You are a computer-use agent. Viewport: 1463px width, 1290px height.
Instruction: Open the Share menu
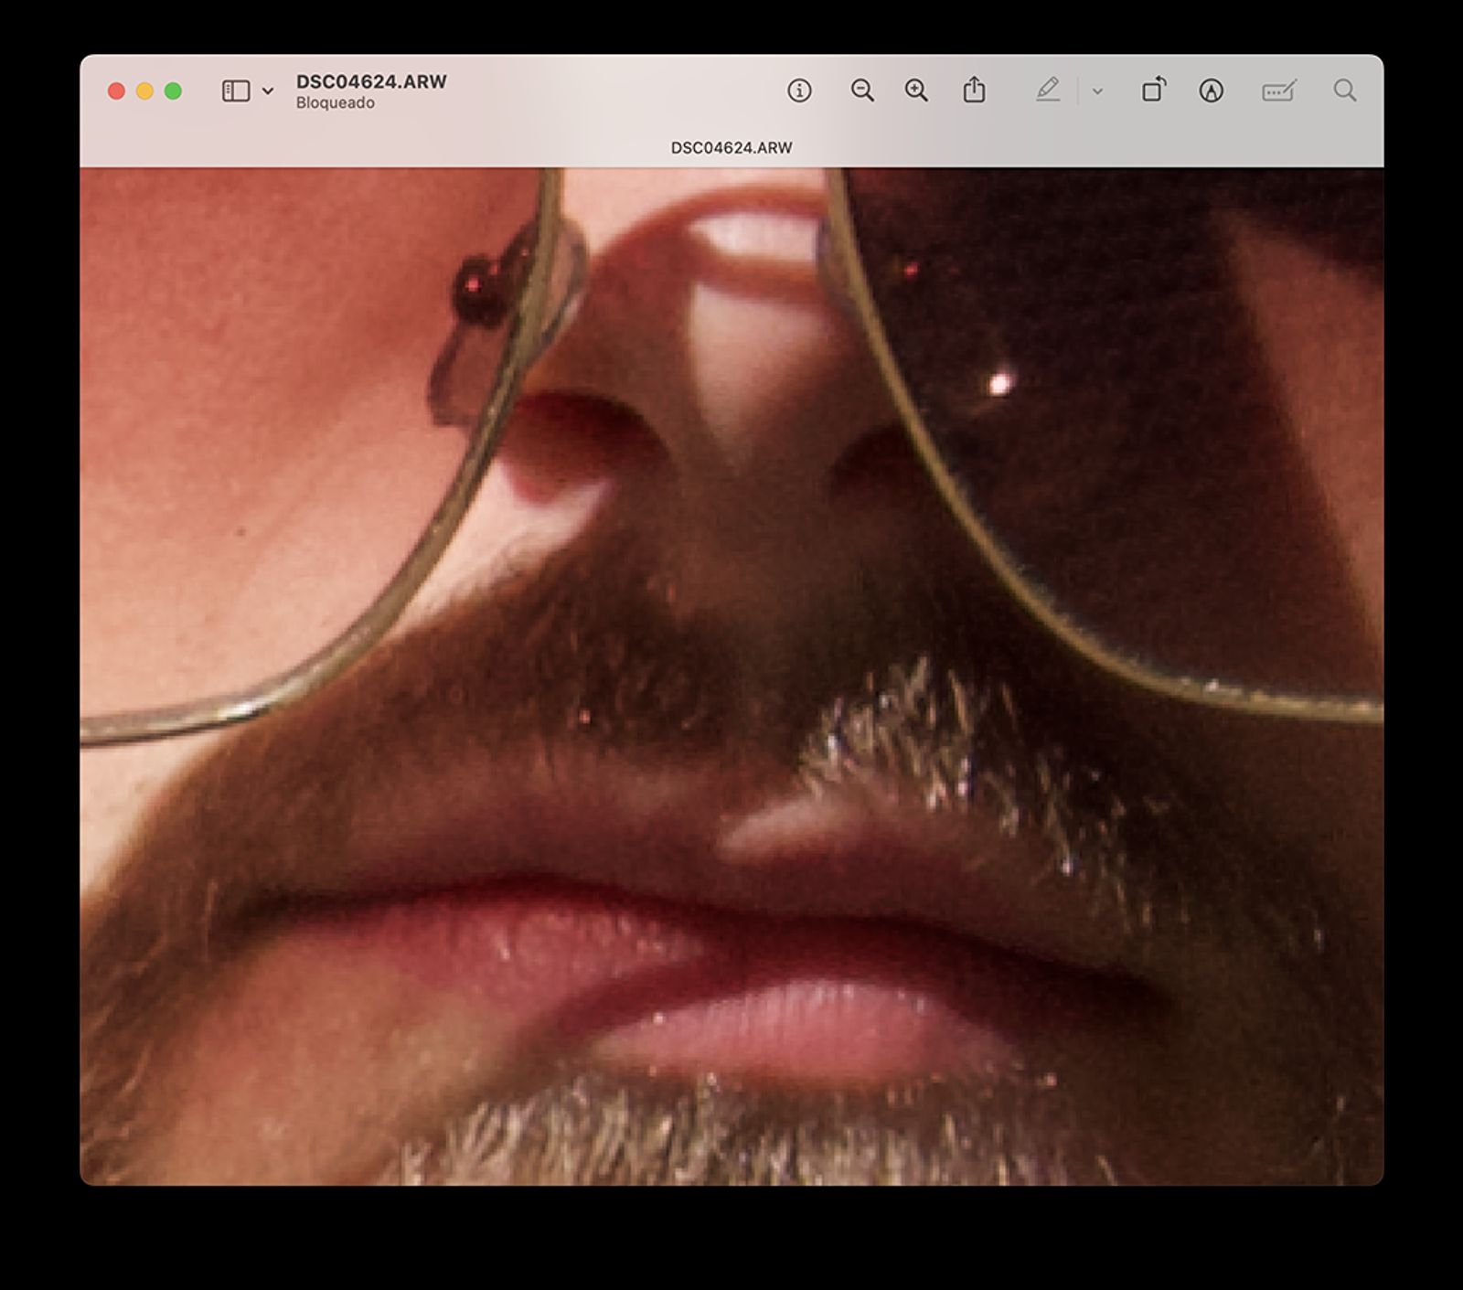(x=974, y=91)
